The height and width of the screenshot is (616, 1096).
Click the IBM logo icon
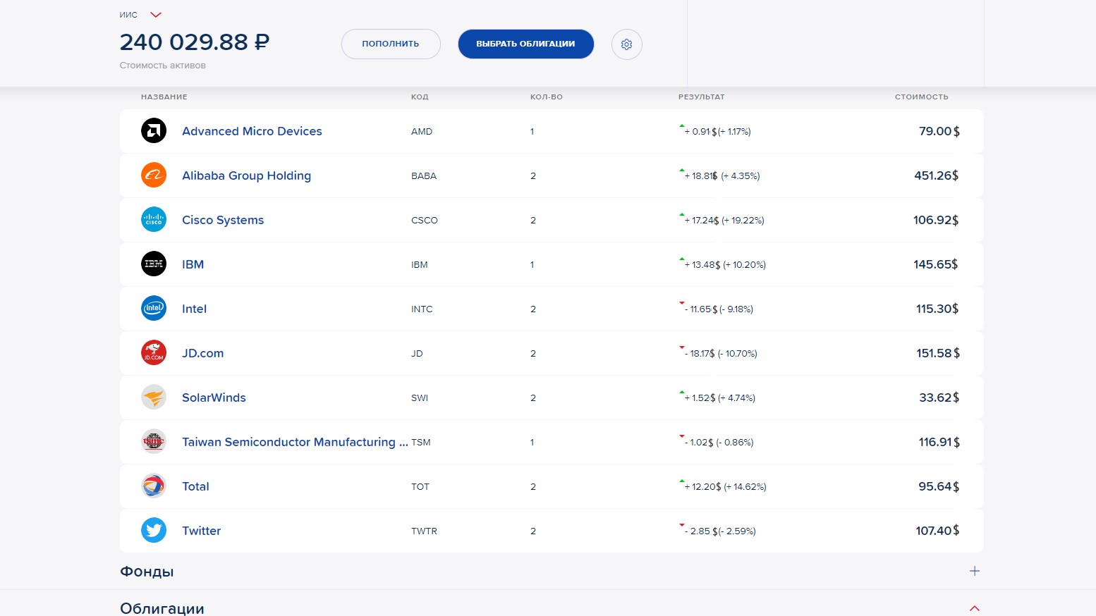coord(154,264)
